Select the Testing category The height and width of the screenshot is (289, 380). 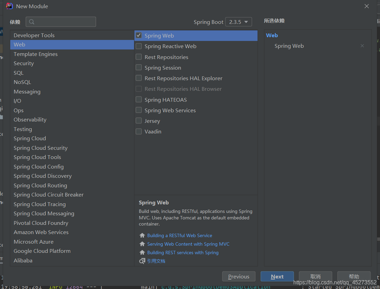tap(72, 129)
